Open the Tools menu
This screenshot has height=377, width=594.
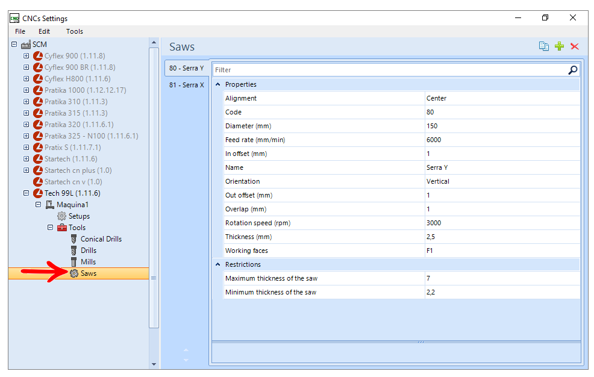click(74, 31)
